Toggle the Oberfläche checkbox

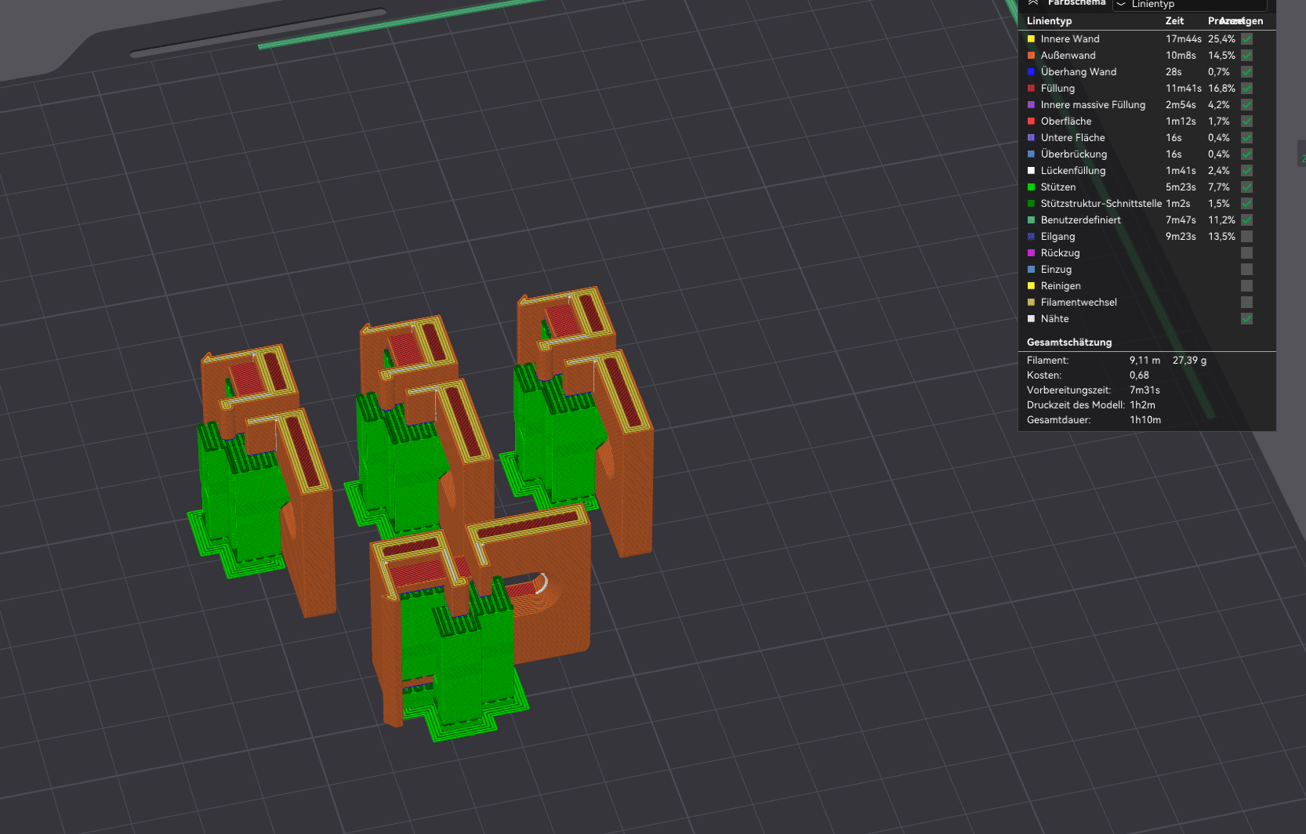(1246, 121)
